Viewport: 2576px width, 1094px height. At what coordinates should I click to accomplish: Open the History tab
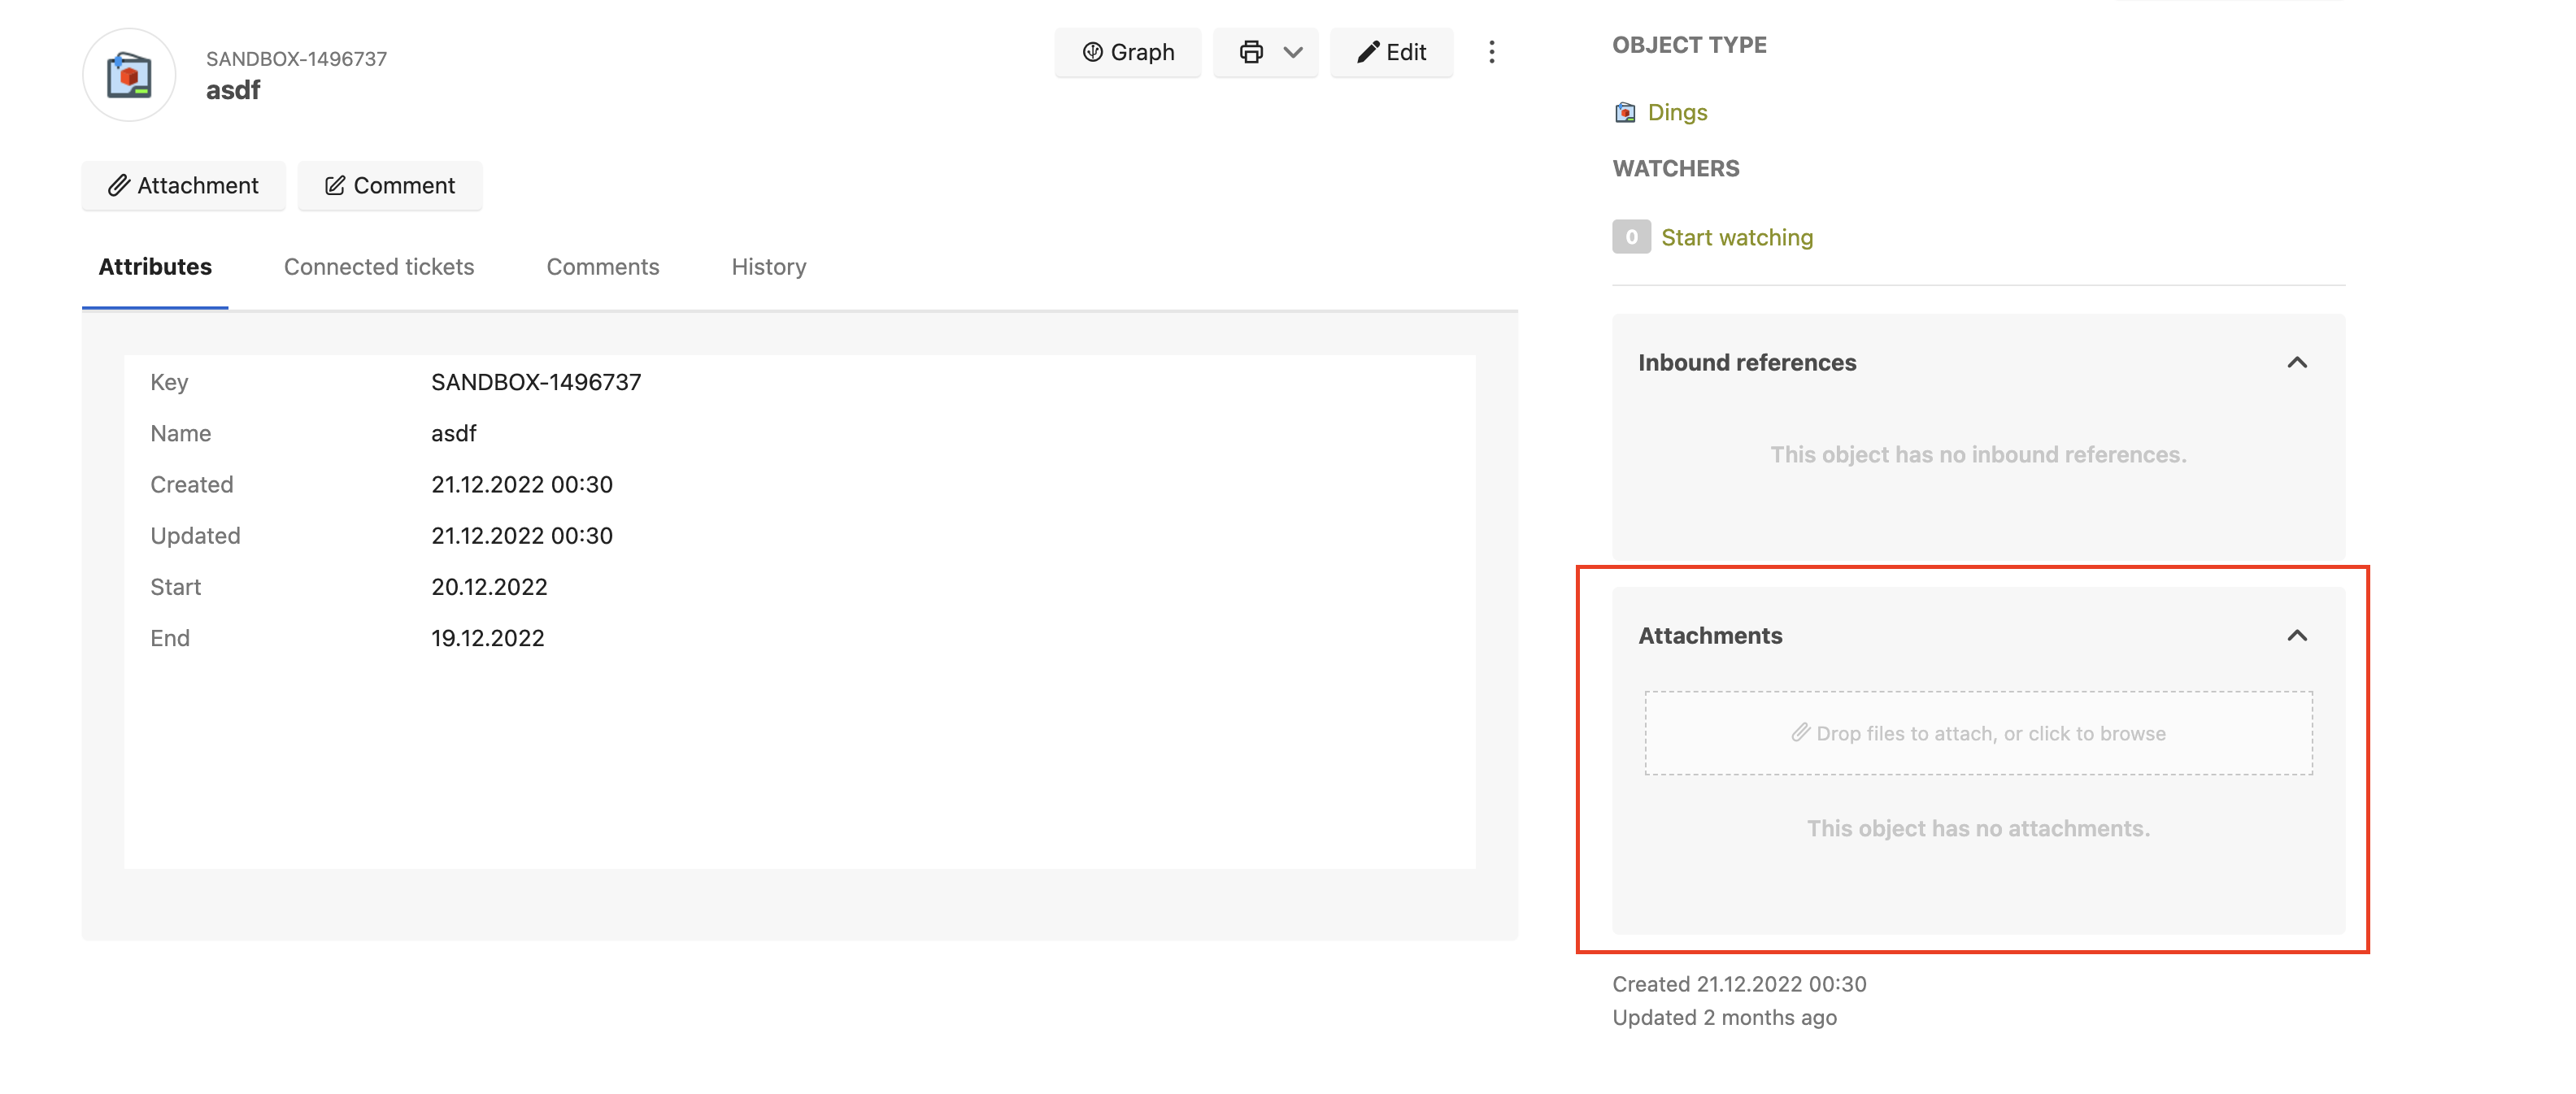[x=768, y=267]
